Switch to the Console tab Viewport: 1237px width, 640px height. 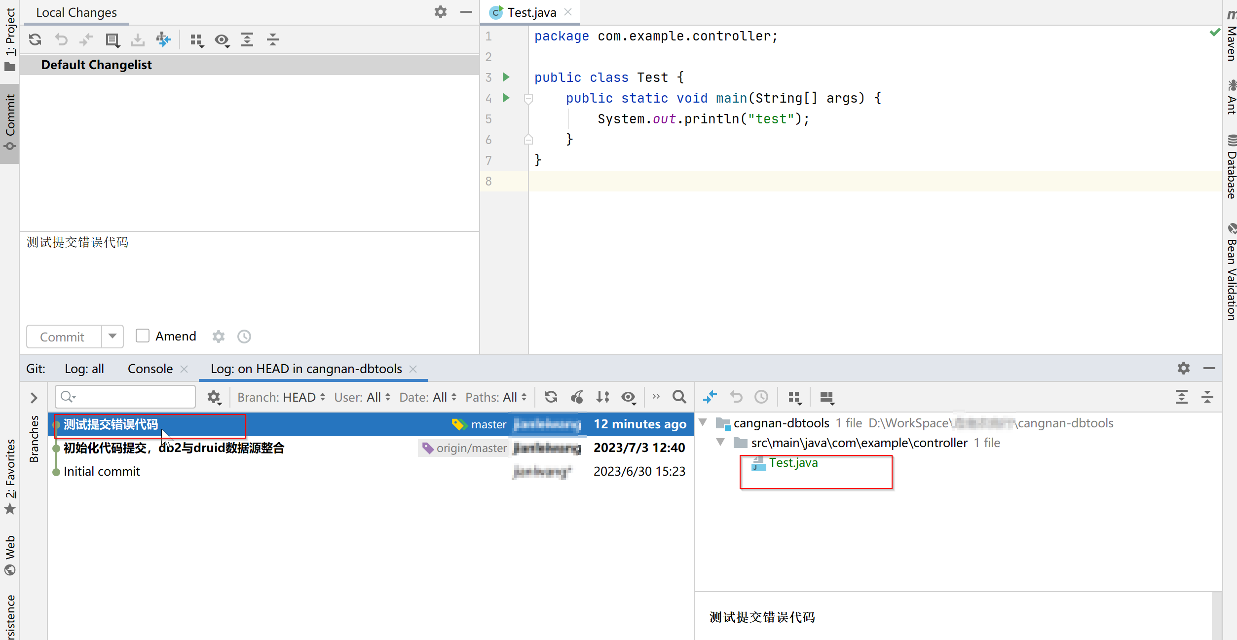click(x=150, y=369)
